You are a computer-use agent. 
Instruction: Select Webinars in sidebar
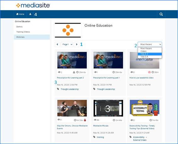pos(32,37)
